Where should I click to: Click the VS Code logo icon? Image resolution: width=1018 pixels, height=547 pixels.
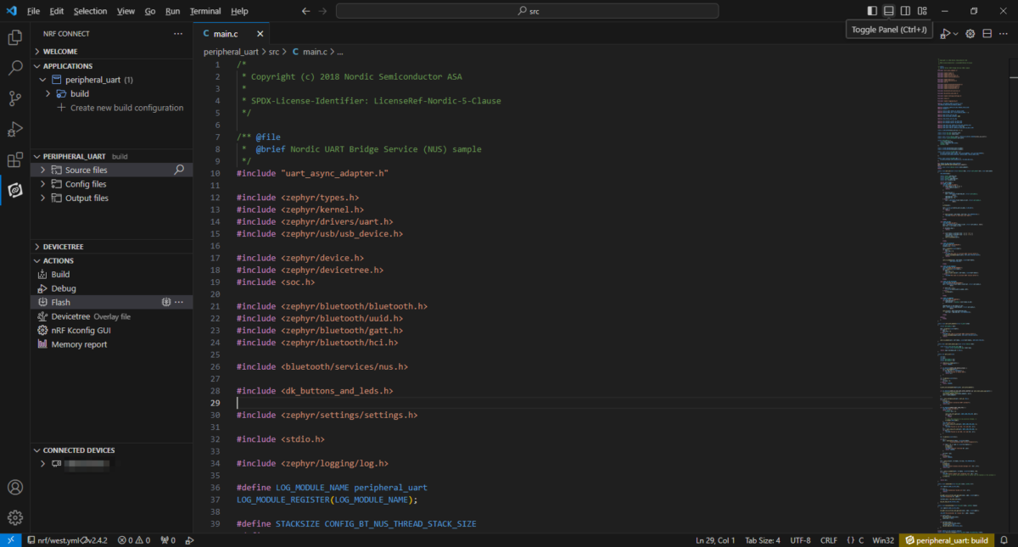[x=11, y=11]
